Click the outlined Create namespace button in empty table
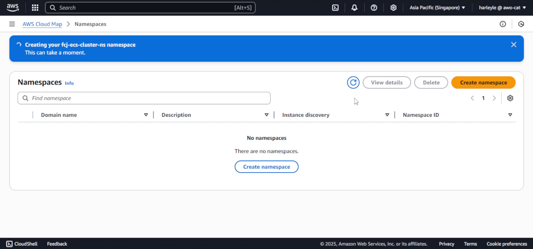533x249 pixels. (x=266, y=167)
